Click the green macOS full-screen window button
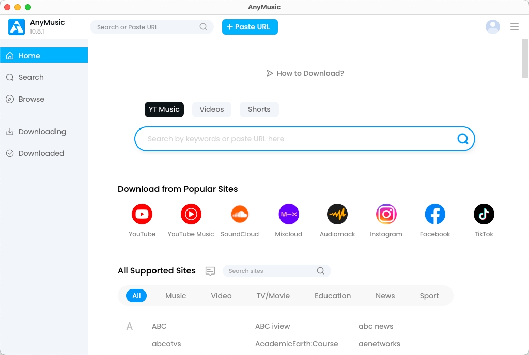The height and width of the screenshot is (355, 529). pyautogui.click(x=28, y=7)
